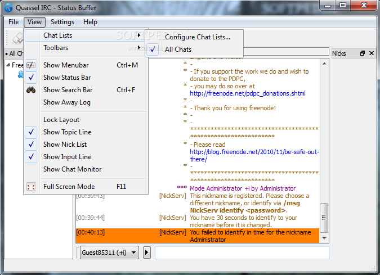380x275 pixels.
Task: Click Mode Administrator +i message
Action: (243, 188)
